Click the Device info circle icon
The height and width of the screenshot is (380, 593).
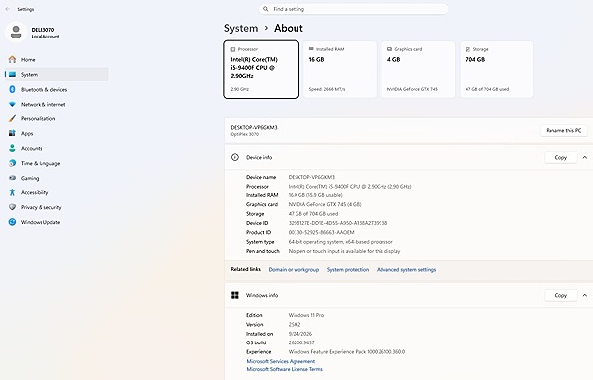[235, 157]
